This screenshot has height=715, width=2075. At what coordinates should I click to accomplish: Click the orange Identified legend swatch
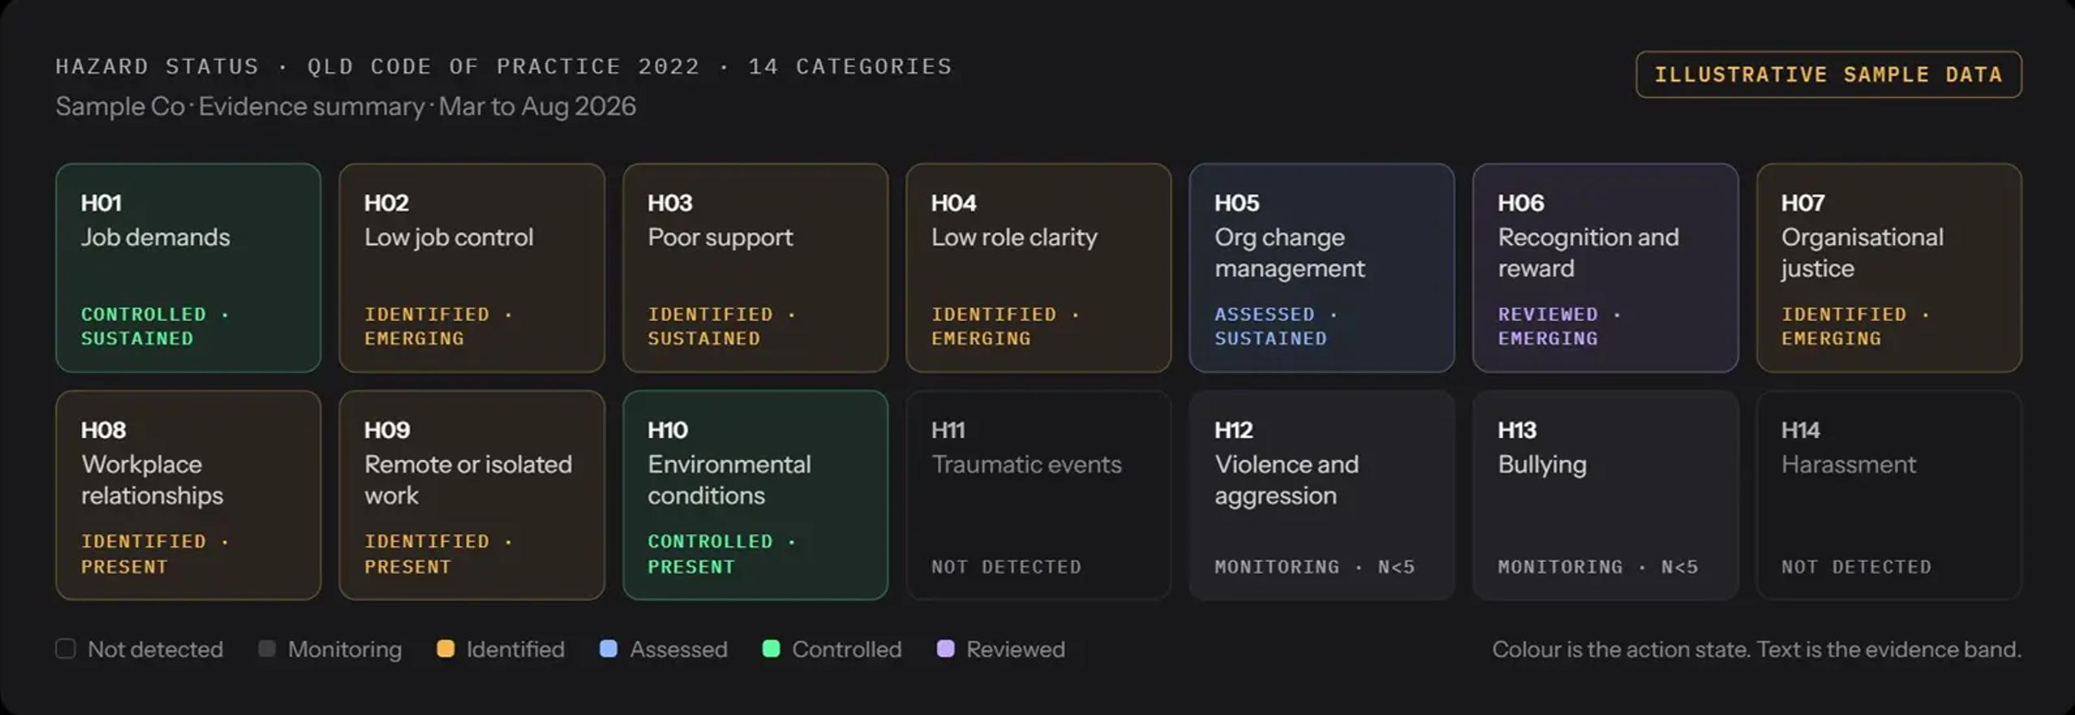445,649
